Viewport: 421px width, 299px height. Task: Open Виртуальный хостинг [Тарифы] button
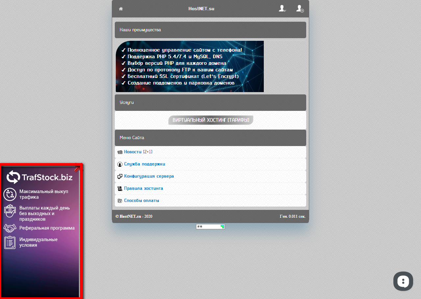point(210,120)
